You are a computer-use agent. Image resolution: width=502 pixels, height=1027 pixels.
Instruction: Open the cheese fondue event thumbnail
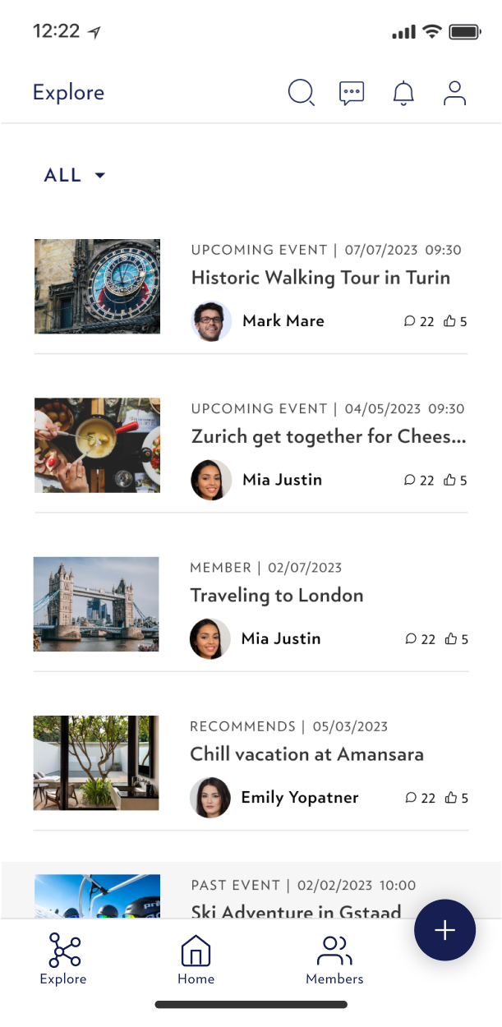97,445
